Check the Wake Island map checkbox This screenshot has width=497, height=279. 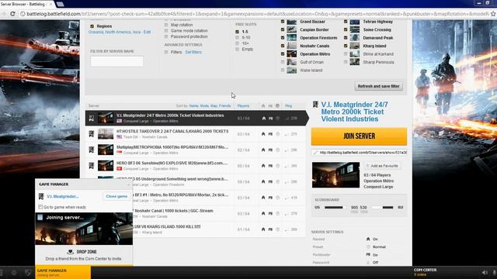click(x=283, y=71)
